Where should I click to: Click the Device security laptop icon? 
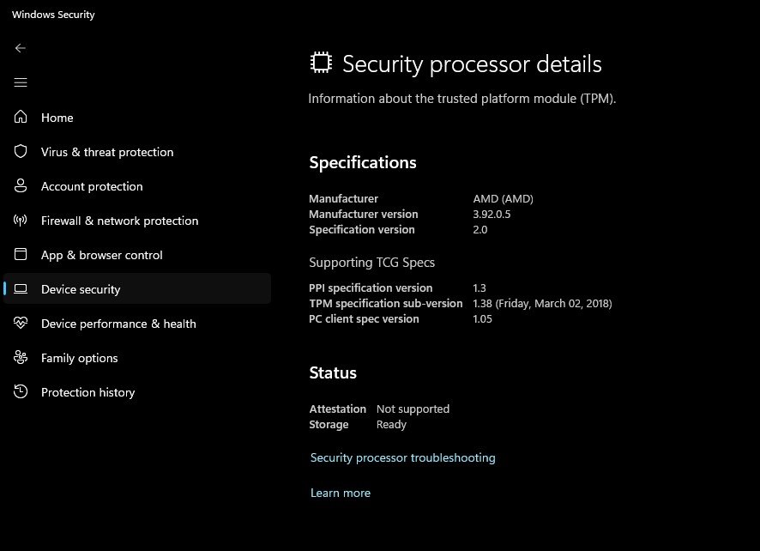21,289
